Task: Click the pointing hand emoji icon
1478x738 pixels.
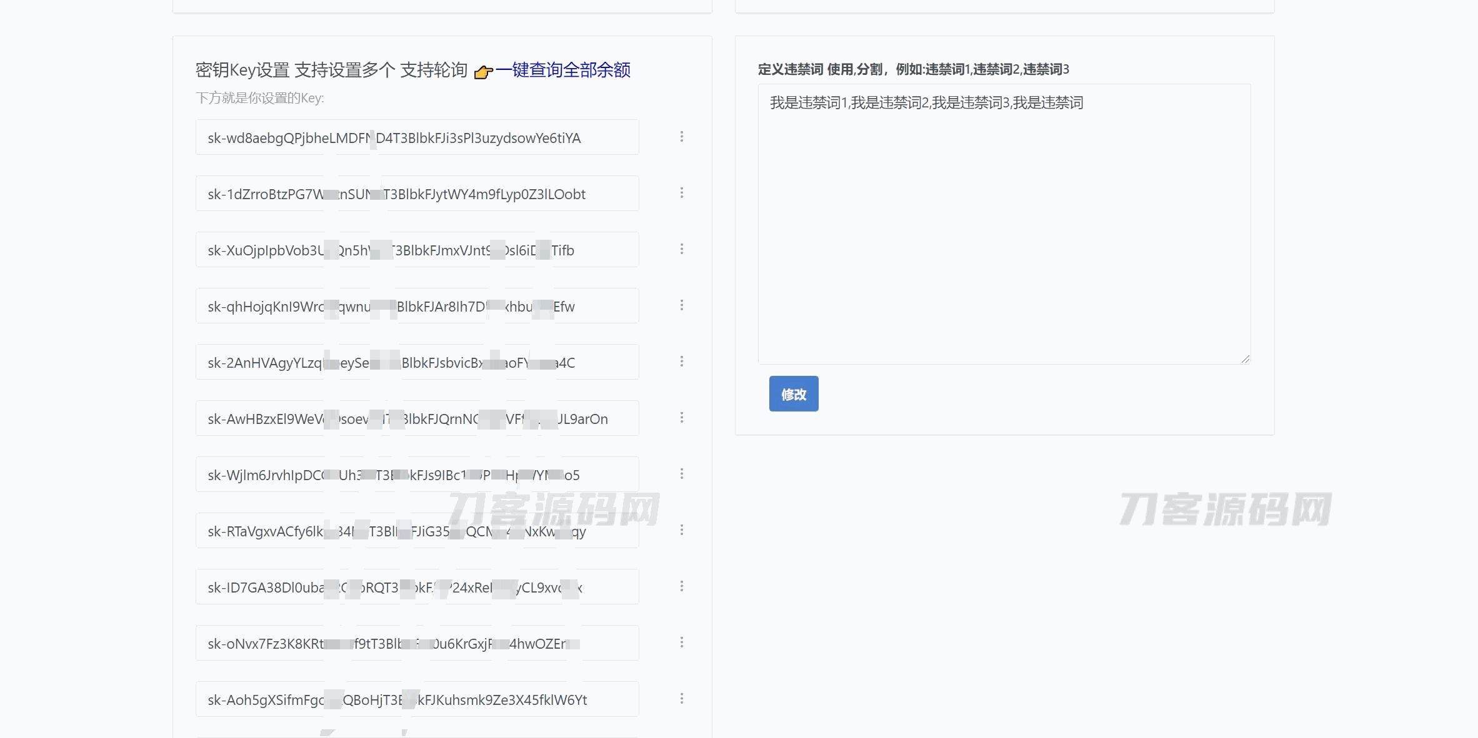Action: point(483,72)
